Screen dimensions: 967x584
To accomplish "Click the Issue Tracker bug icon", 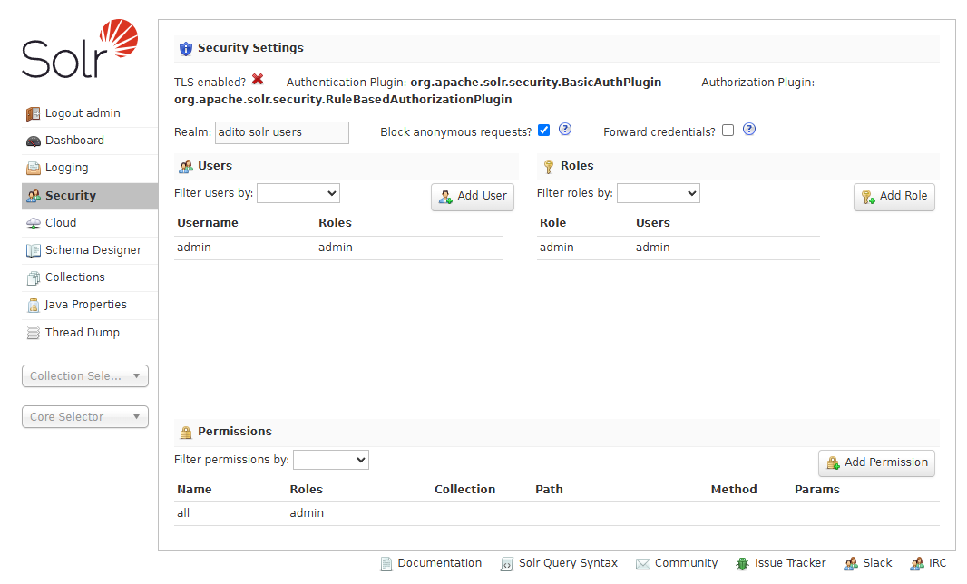I will (744, 563).
